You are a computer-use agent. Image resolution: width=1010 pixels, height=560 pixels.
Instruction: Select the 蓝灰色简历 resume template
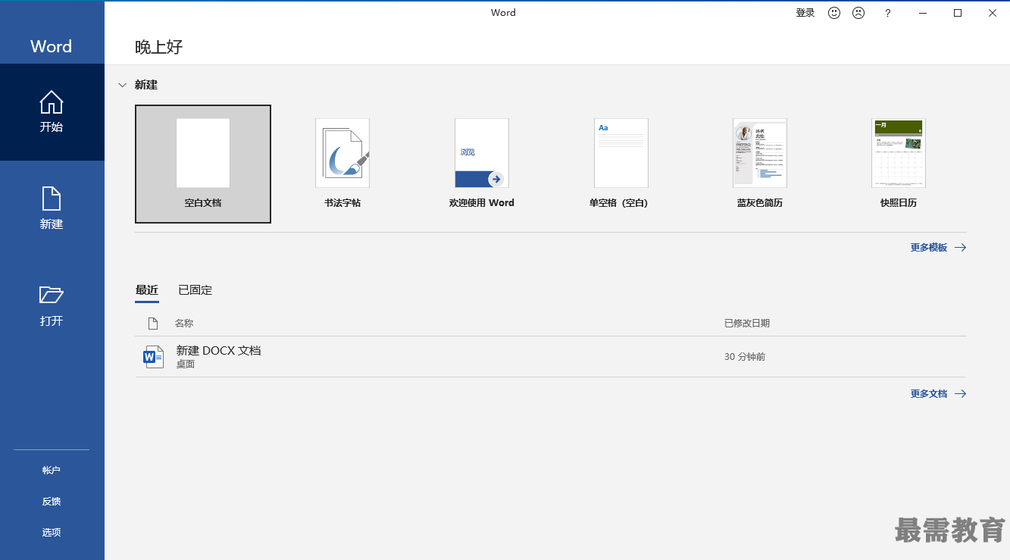coord(760,164)
